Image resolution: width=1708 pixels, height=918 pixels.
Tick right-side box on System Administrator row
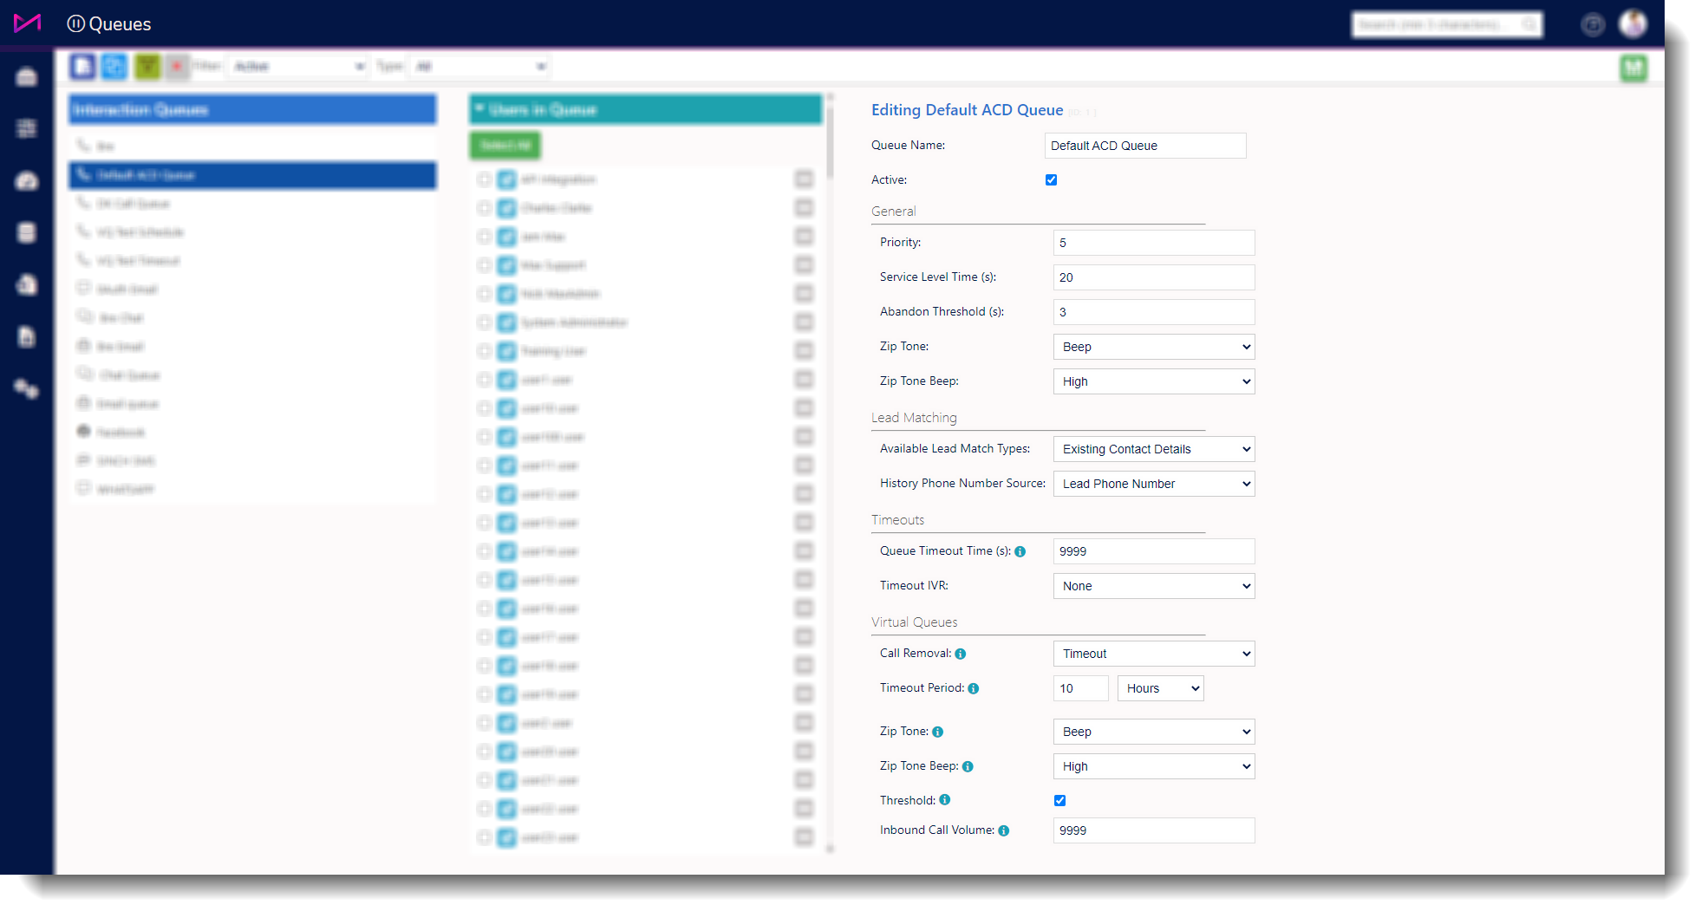coord(805,322)
